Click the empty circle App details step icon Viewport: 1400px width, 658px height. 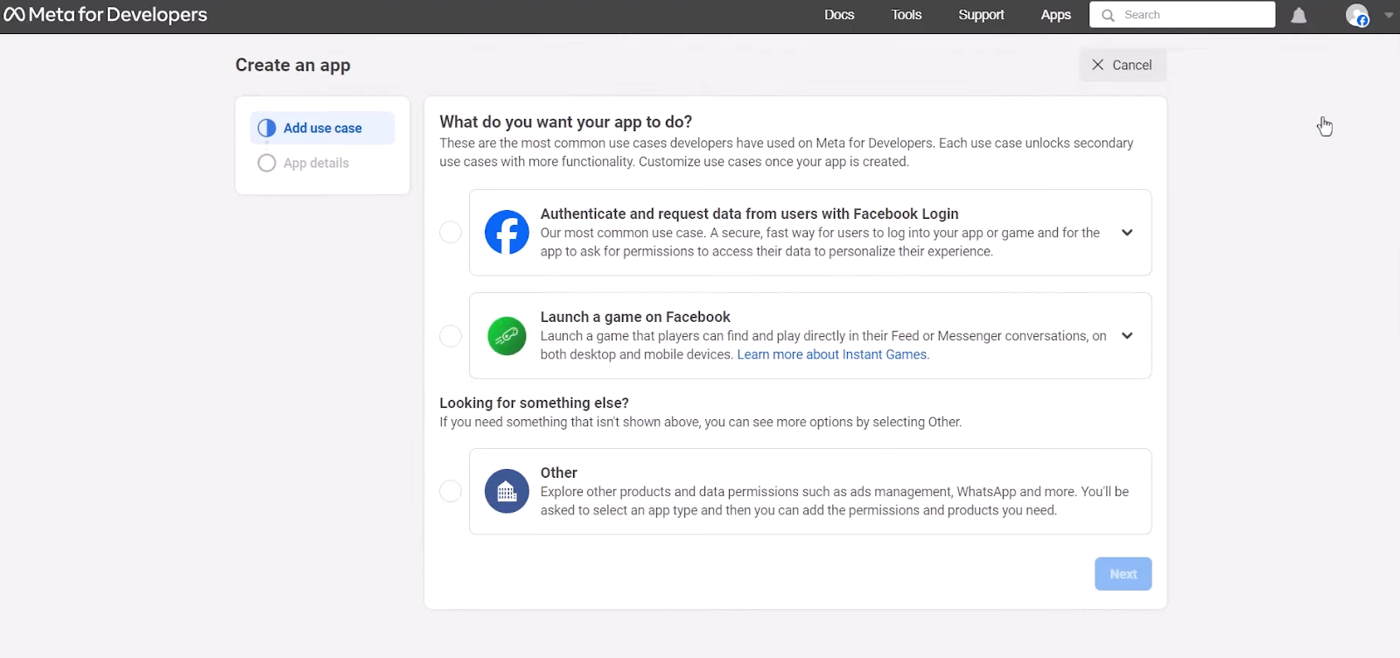(267, 163)
